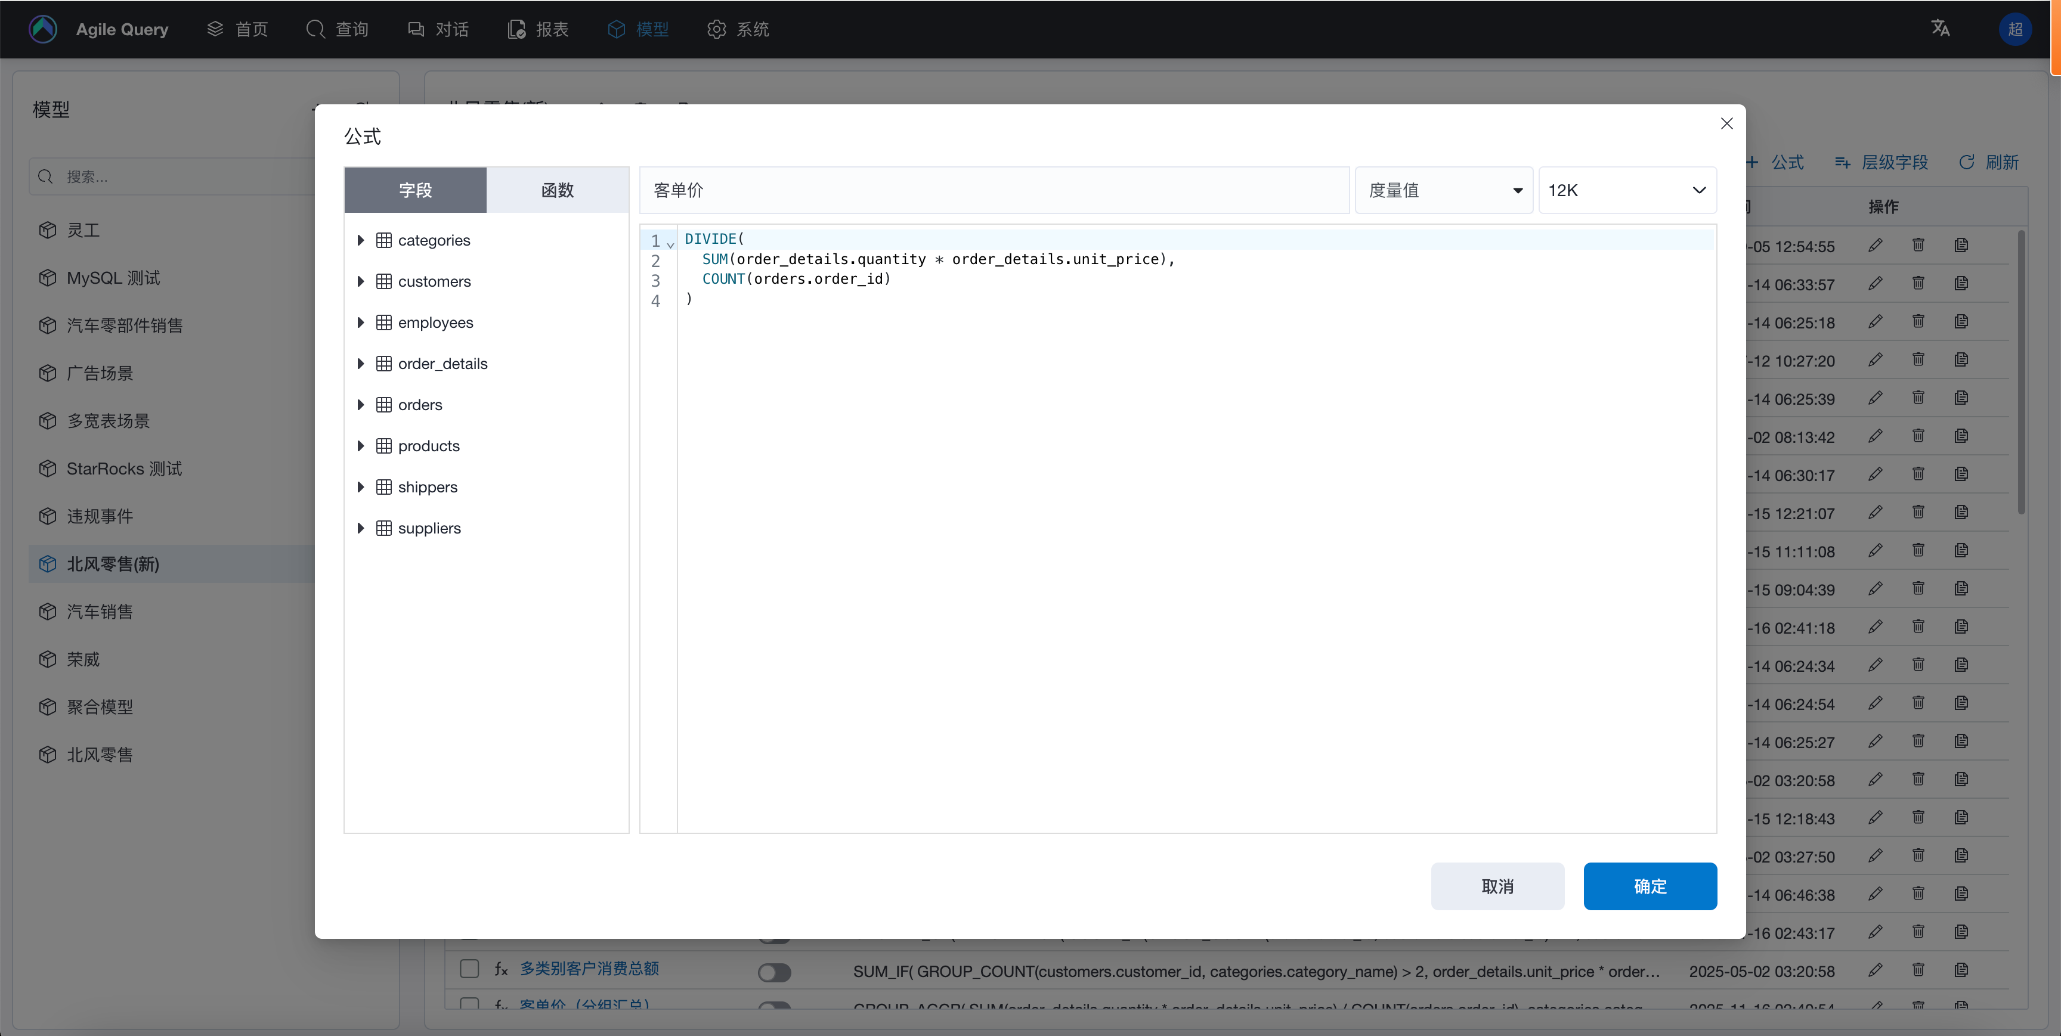Click the 客单价 formula name field

[x=994, y=190]
